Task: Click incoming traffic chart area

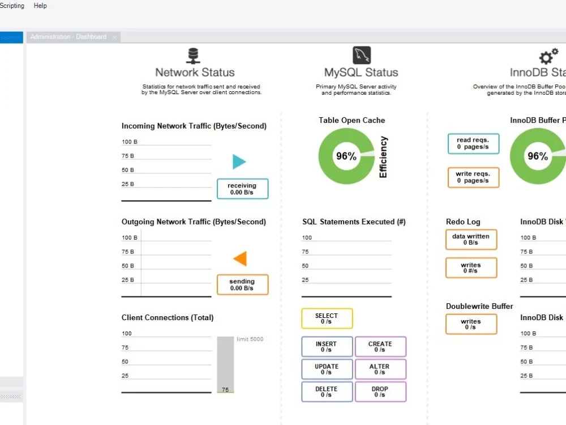Action: [166, 170]
